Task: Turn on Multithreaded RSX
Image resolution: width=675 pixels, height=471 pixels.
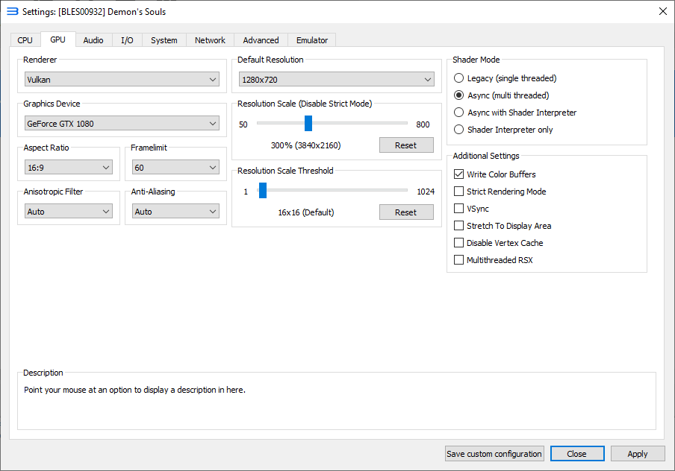Action: (x=459, y=260)
